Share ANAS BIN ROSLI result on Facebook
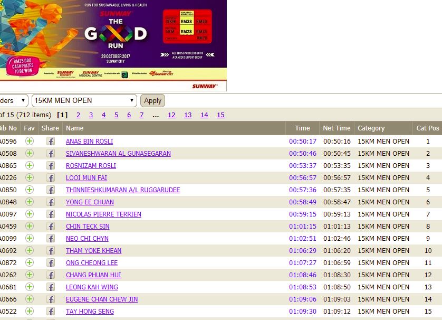The image size is (442, 320). click(51, 142)
